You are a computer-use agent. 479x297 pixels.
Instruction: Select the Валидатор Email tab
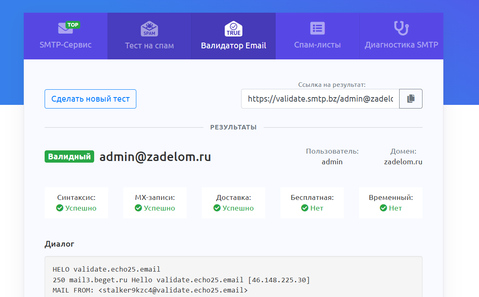click(x=233, y=45)
